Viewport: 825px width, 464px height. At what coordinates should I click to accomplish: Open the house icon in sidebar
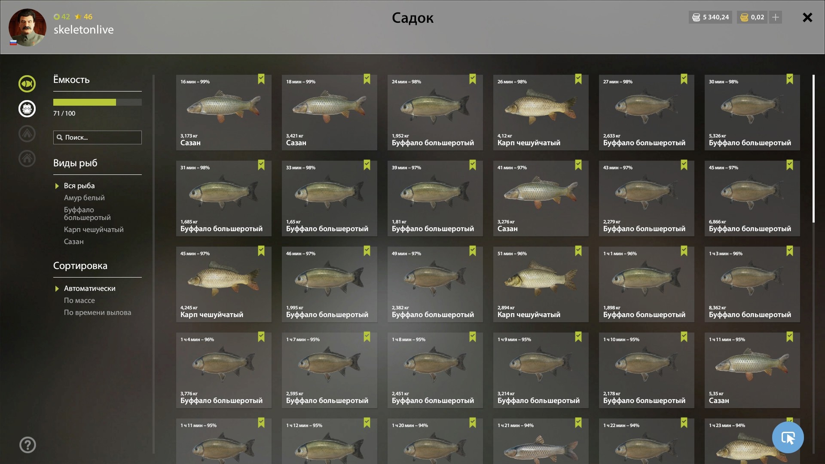27,159
